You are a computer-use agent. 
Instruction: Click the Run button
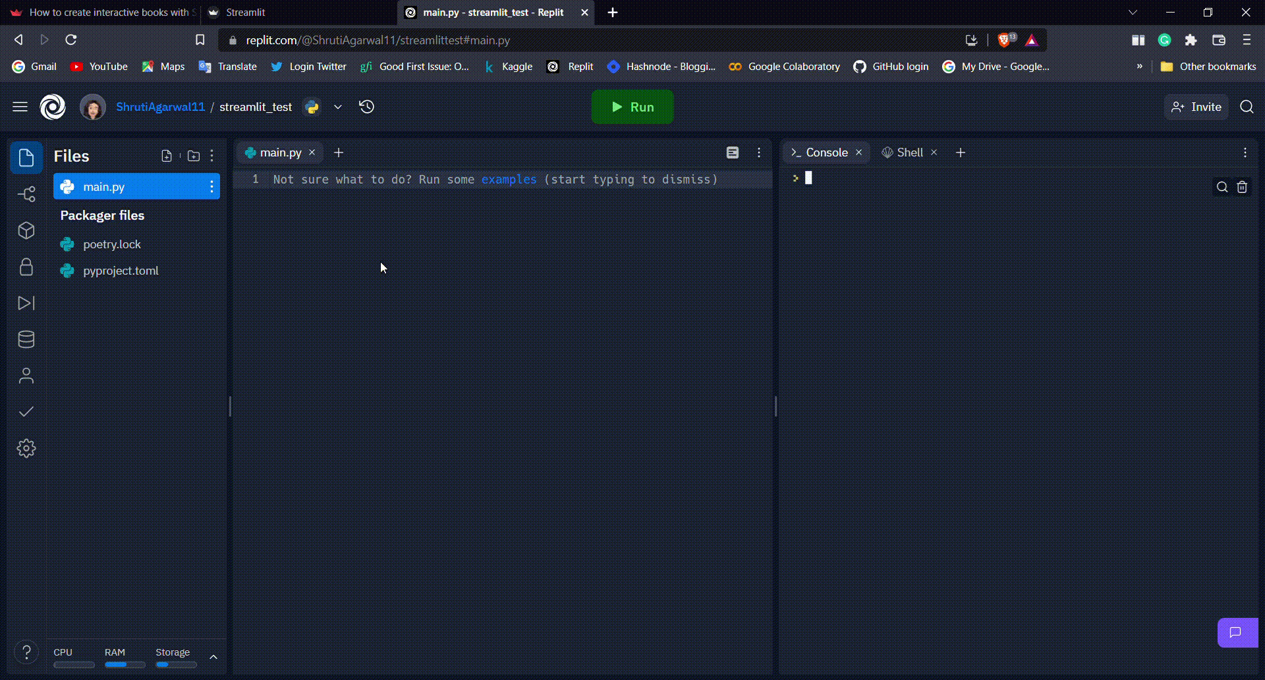point(632,106)
